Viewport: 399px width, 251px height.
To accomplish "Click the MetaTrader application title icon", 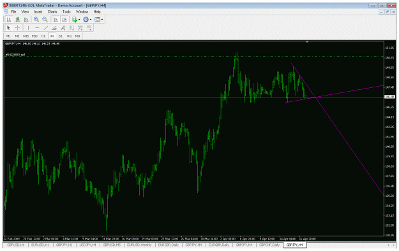I will [5, 5].
